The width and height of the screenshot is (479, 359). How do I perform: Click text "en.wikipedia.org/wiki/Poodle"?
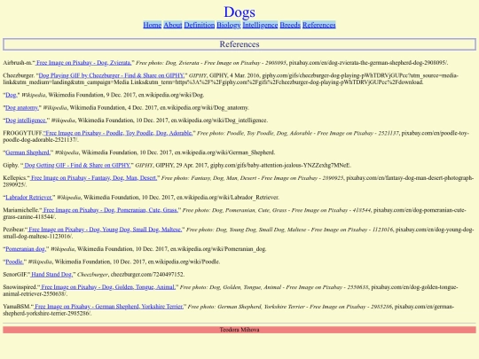click(x=184, y=261)
